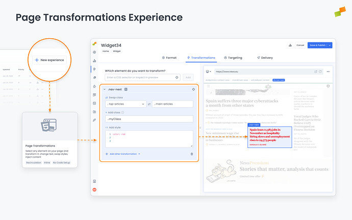Click the Add button beside selector field
This screenshot has height=220, width=352.
point(188,77)
